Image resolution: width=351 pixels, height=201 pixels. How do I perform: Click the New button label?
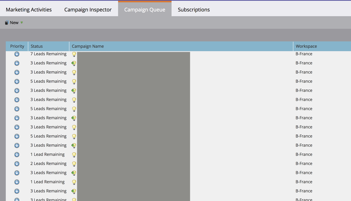[14, 23]
